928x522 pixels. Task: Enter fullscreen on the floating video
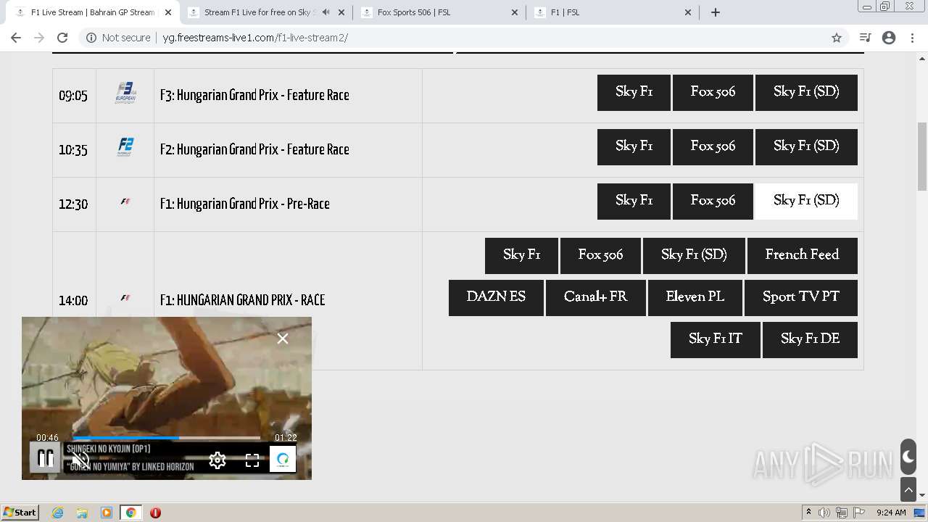click(252, 460)
